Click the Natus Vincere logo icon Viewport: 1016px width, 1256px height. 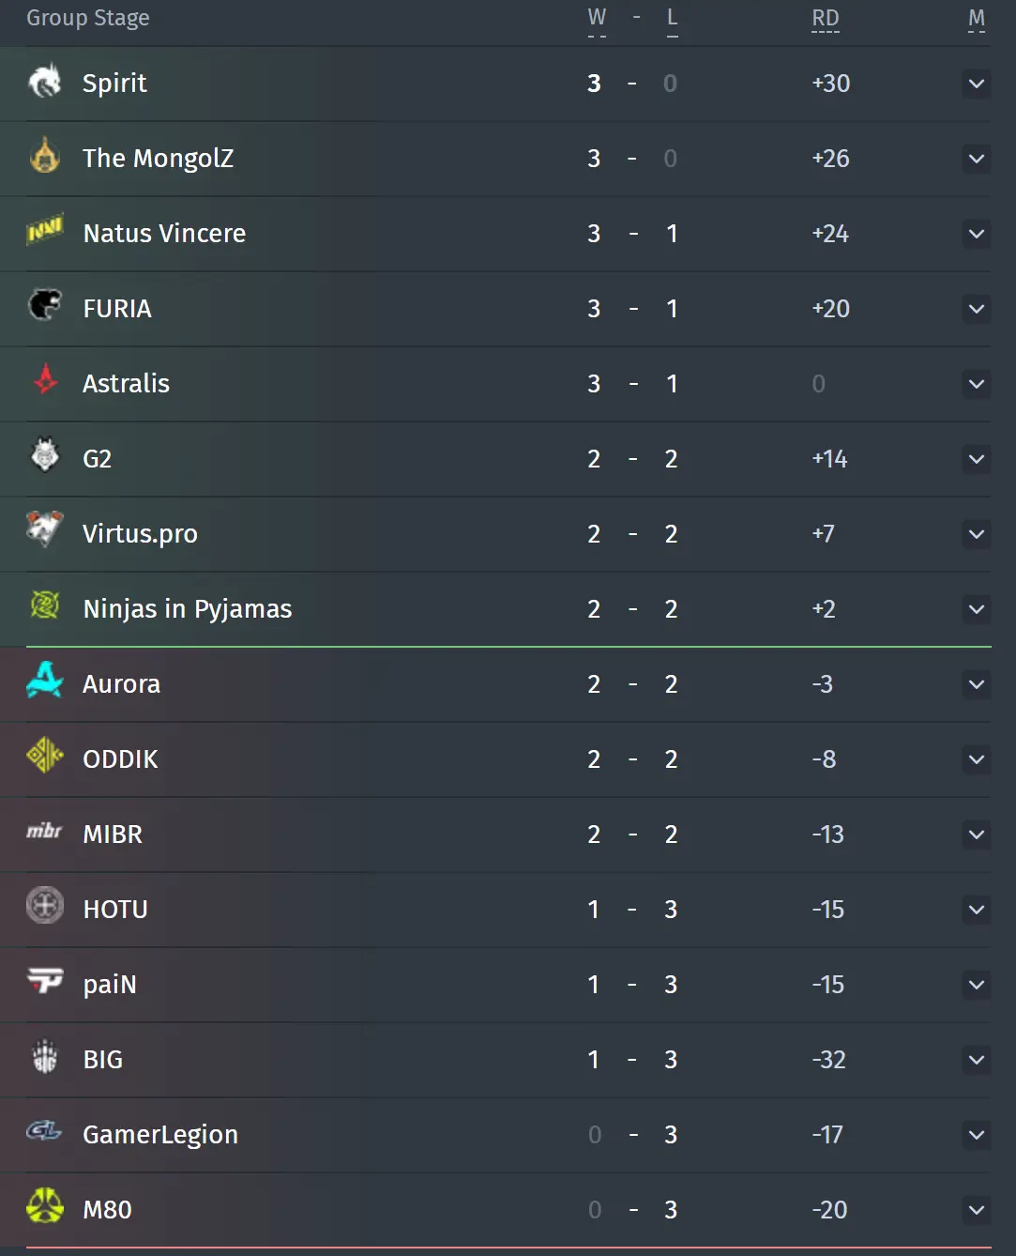[x=45, y=229]
